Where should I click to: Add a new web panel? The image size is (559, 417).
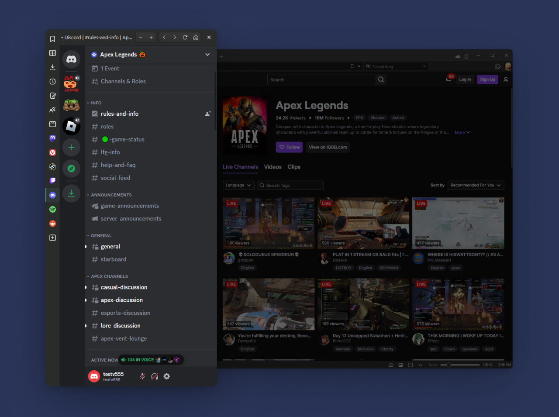[52, 238]
